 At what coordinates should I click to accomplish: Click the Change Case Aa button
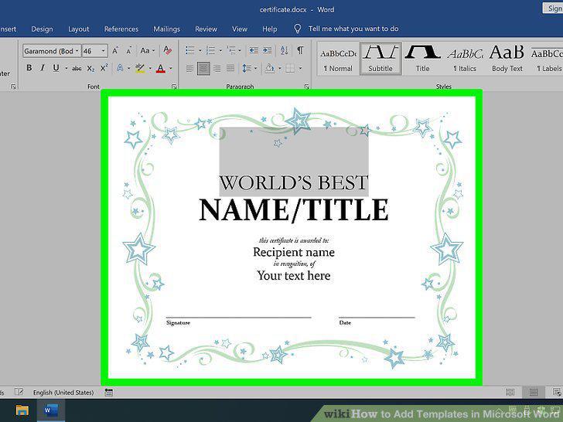point(147,50)
